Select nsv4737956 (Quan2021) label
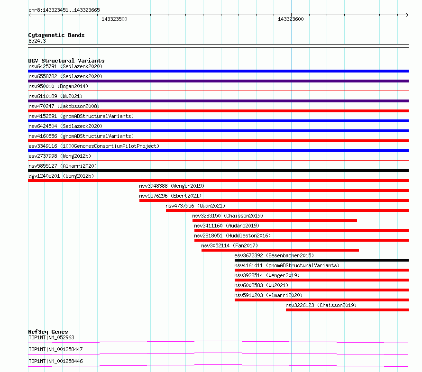Screen dimensions: 422x372 click(195, 206)
